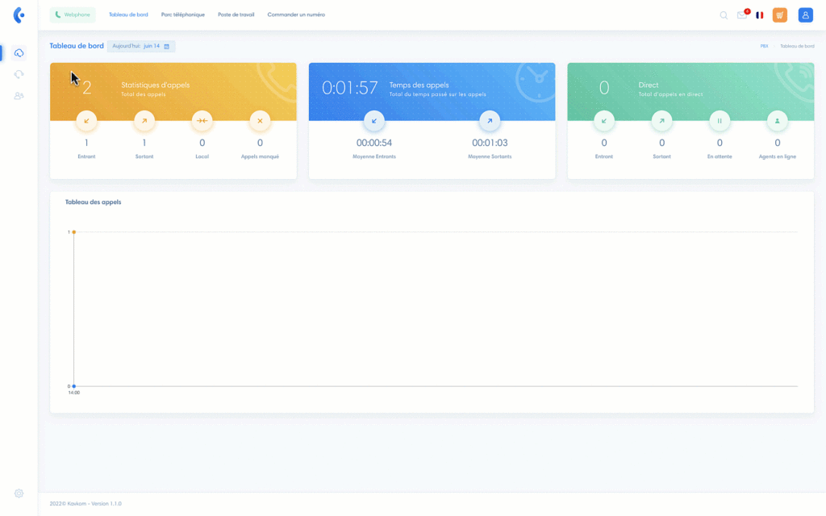826x516 pixels.
Task: Click the missed calls 'Appels manqué' icon
Action: click(260, 121)
